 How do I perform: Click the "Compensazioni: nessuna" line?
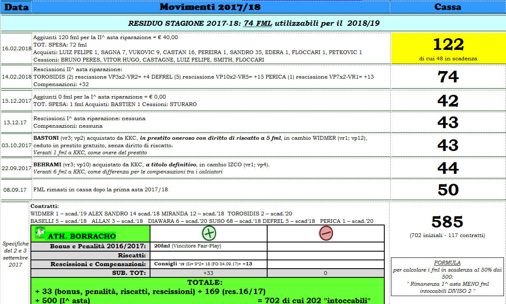pos(68,126)
